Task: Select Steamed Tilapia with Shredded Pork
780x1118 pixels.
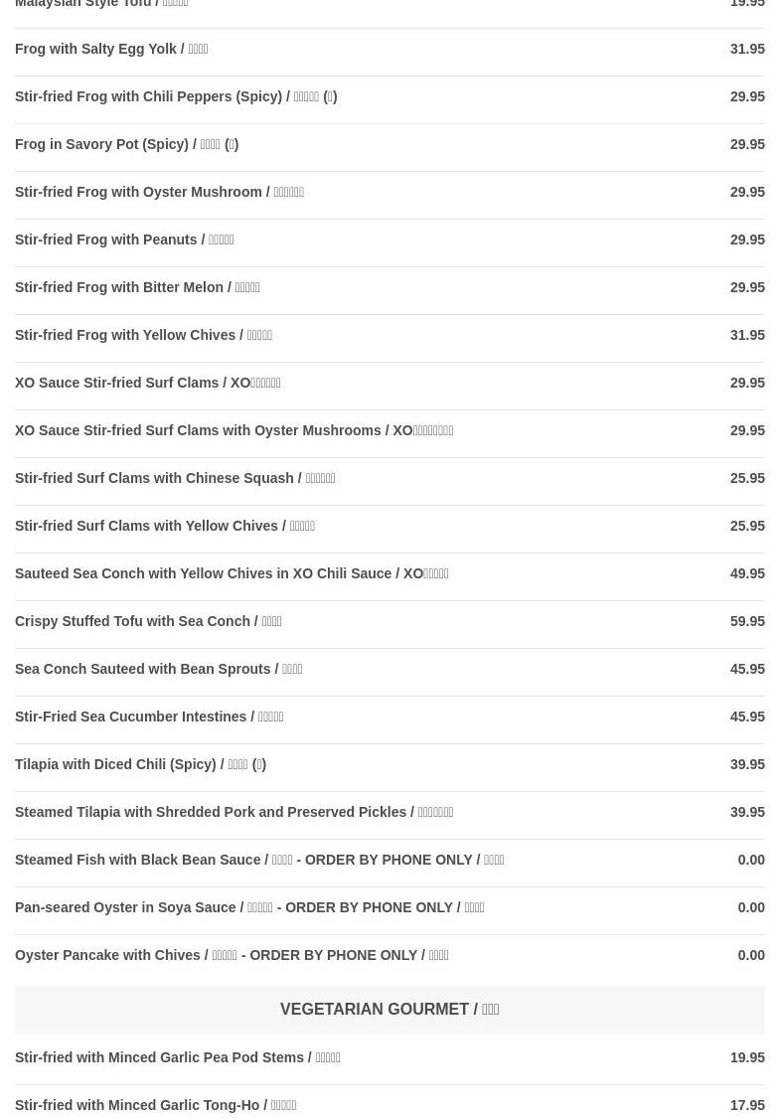Action: 390,814
